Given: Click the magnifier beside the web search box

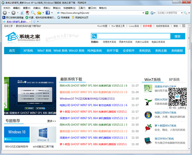Looking at the screenshot, I should tap(186, 13).
